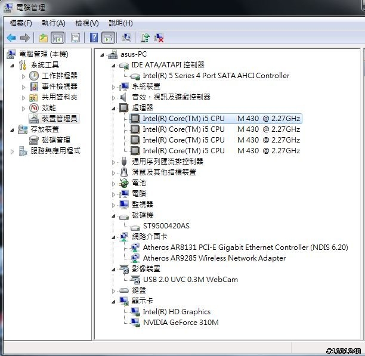The image size is (365, 356).
Task: Collapse the IDE ATA/ATAPI 控制器 category
Action: [113, 66]
